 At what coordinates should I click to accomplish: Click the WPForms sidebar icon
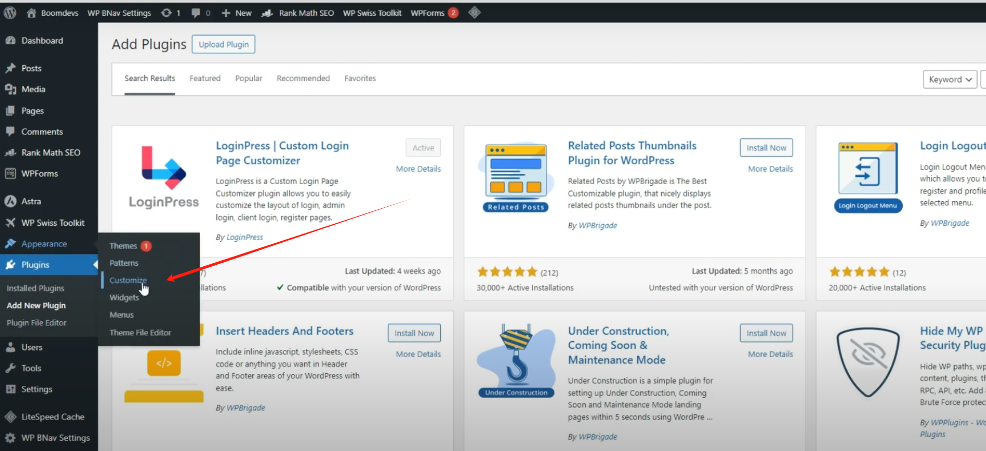(x=10, y=173)
